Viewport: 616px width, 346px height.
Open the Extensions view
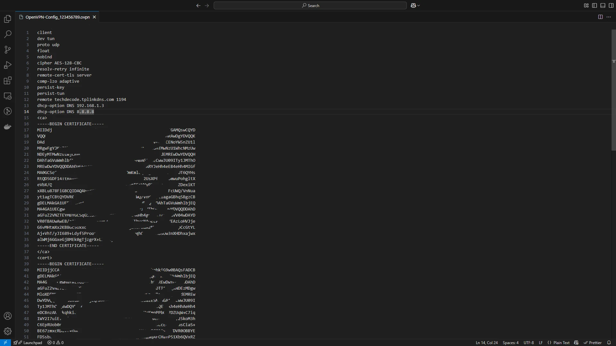click(8, 80)
